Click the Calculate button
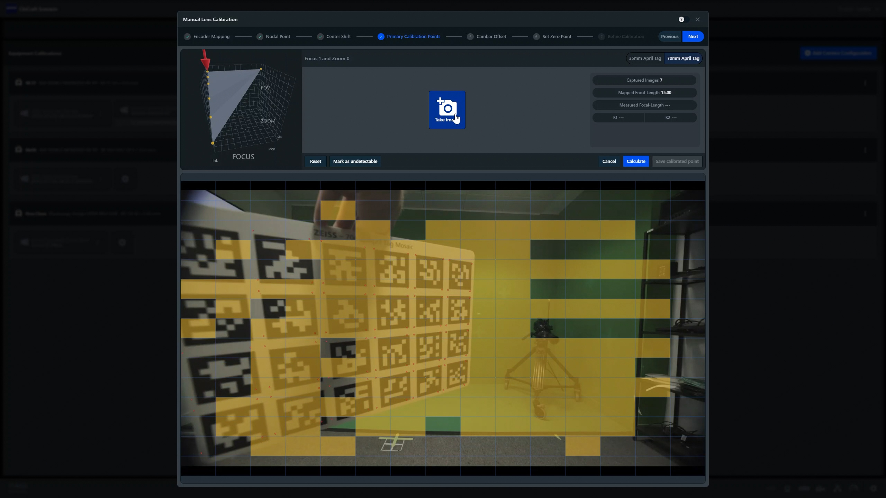Image resolution: width=886 pixels, height=498 pixels. pyautogui.click(x=636, y=161)
